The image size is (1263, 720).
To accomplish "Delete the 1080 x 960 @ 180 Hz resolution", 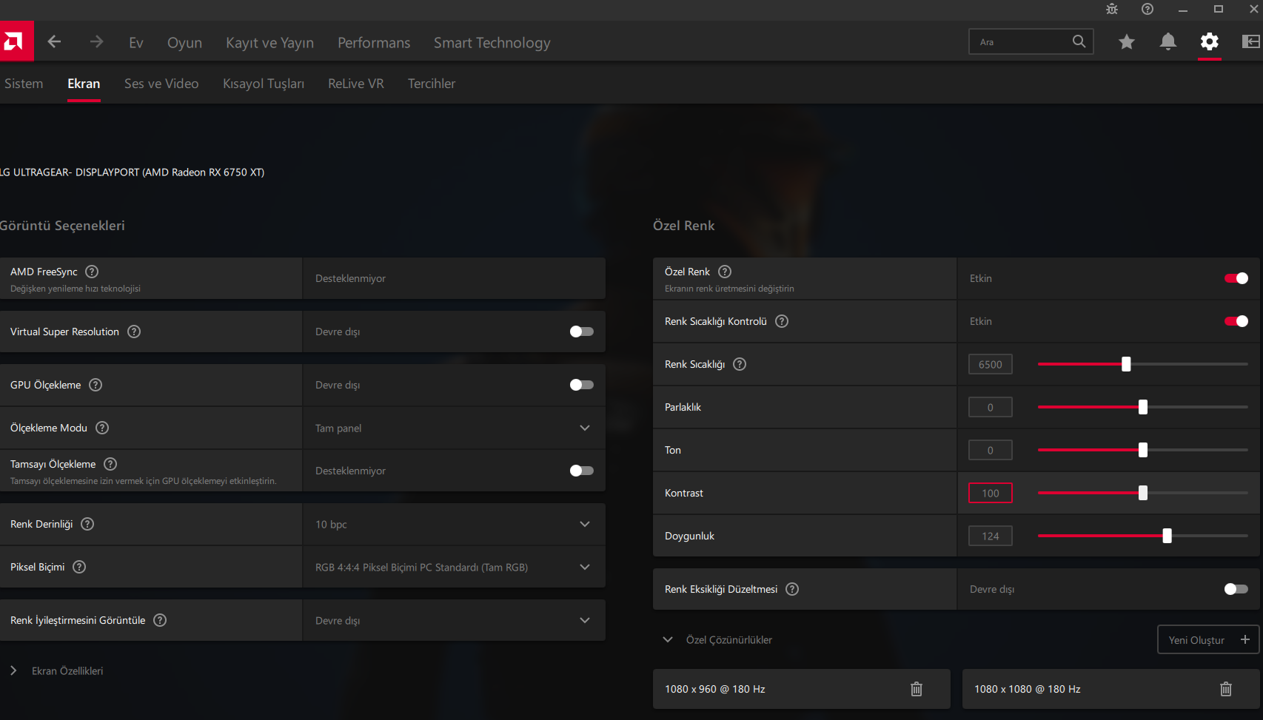I will point(917,689).
